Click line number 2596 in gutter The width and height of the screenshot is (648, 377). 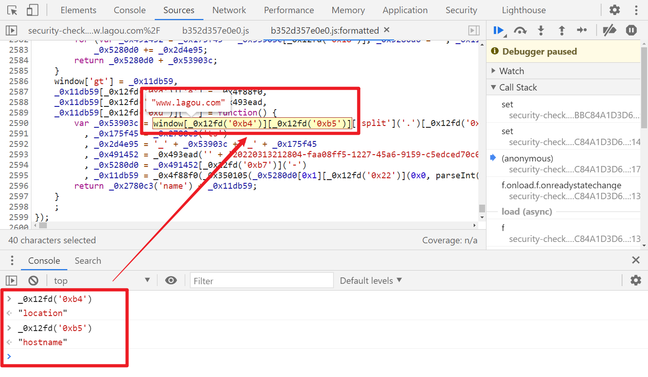[19, 186]
